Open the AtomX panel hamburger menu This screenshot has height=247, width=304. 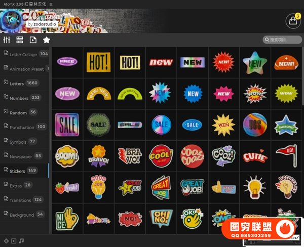coord(51,4)
